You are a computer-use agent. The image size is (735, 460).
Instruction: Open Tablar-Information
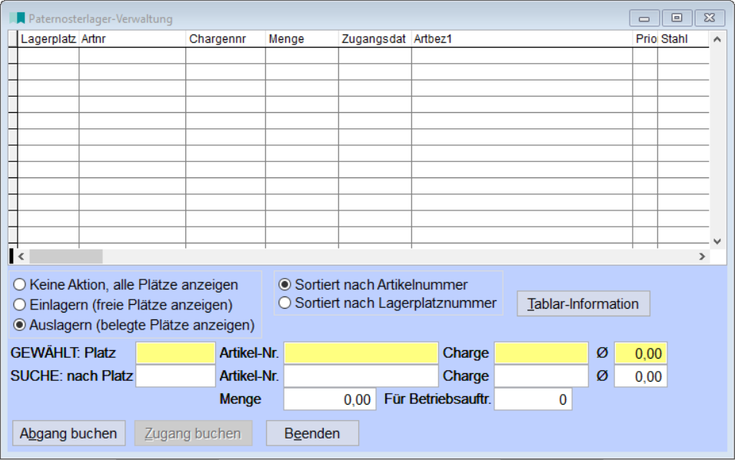(x=583, y=304)
